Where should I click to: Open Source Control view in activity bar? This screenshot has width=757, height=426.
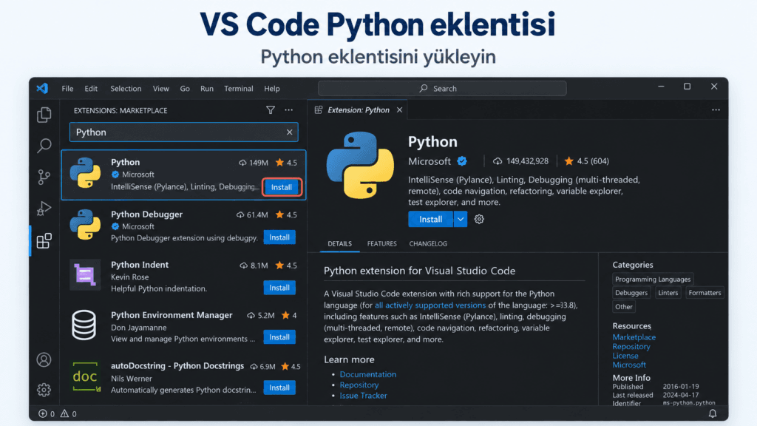pos(44,177)
